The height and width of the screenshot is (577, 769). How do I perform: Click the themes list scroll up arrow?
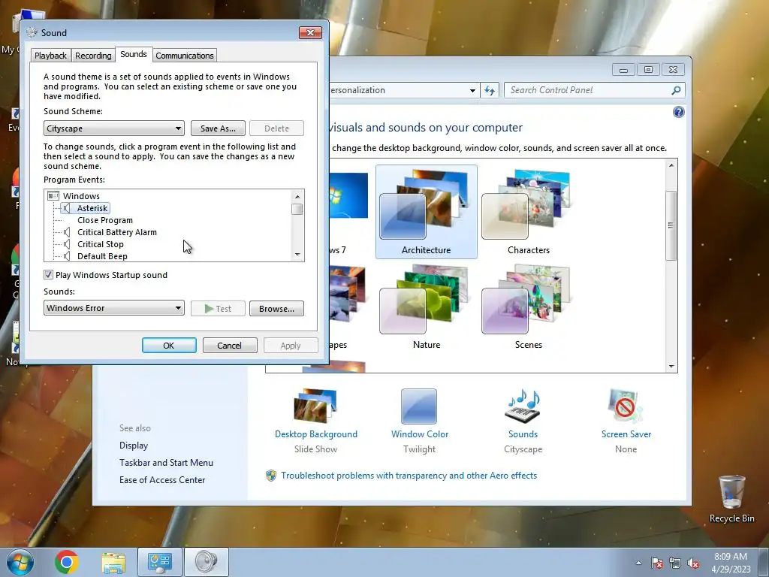click(x=671, y=165)
